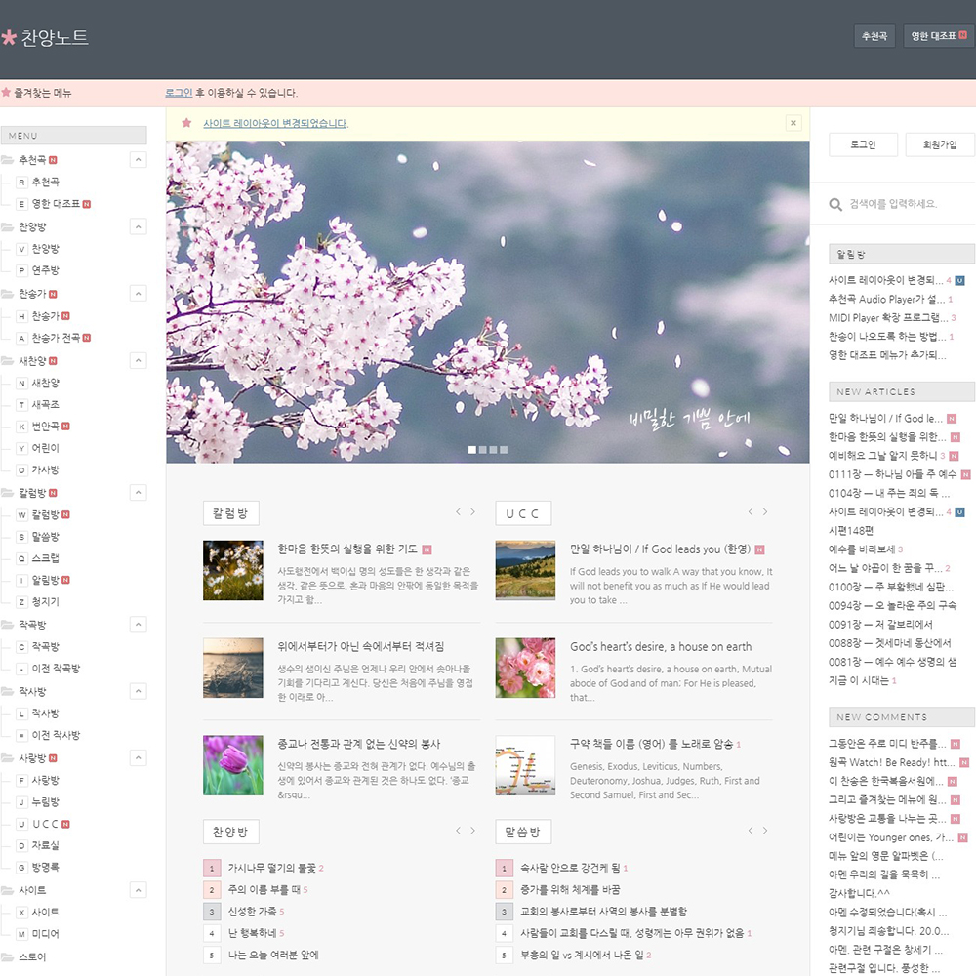Viewport: 976px width, 976px height.
Task: Switch to the last carousel slide dot
Action: 504,450
